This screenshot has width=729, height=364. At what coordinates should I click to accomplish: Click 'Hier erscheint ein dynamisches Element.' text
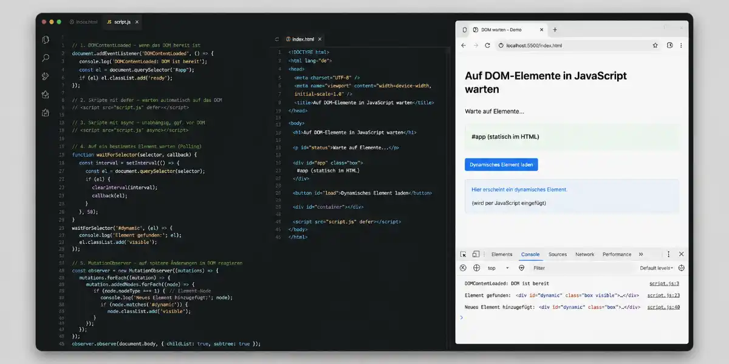tap(519, 190)
